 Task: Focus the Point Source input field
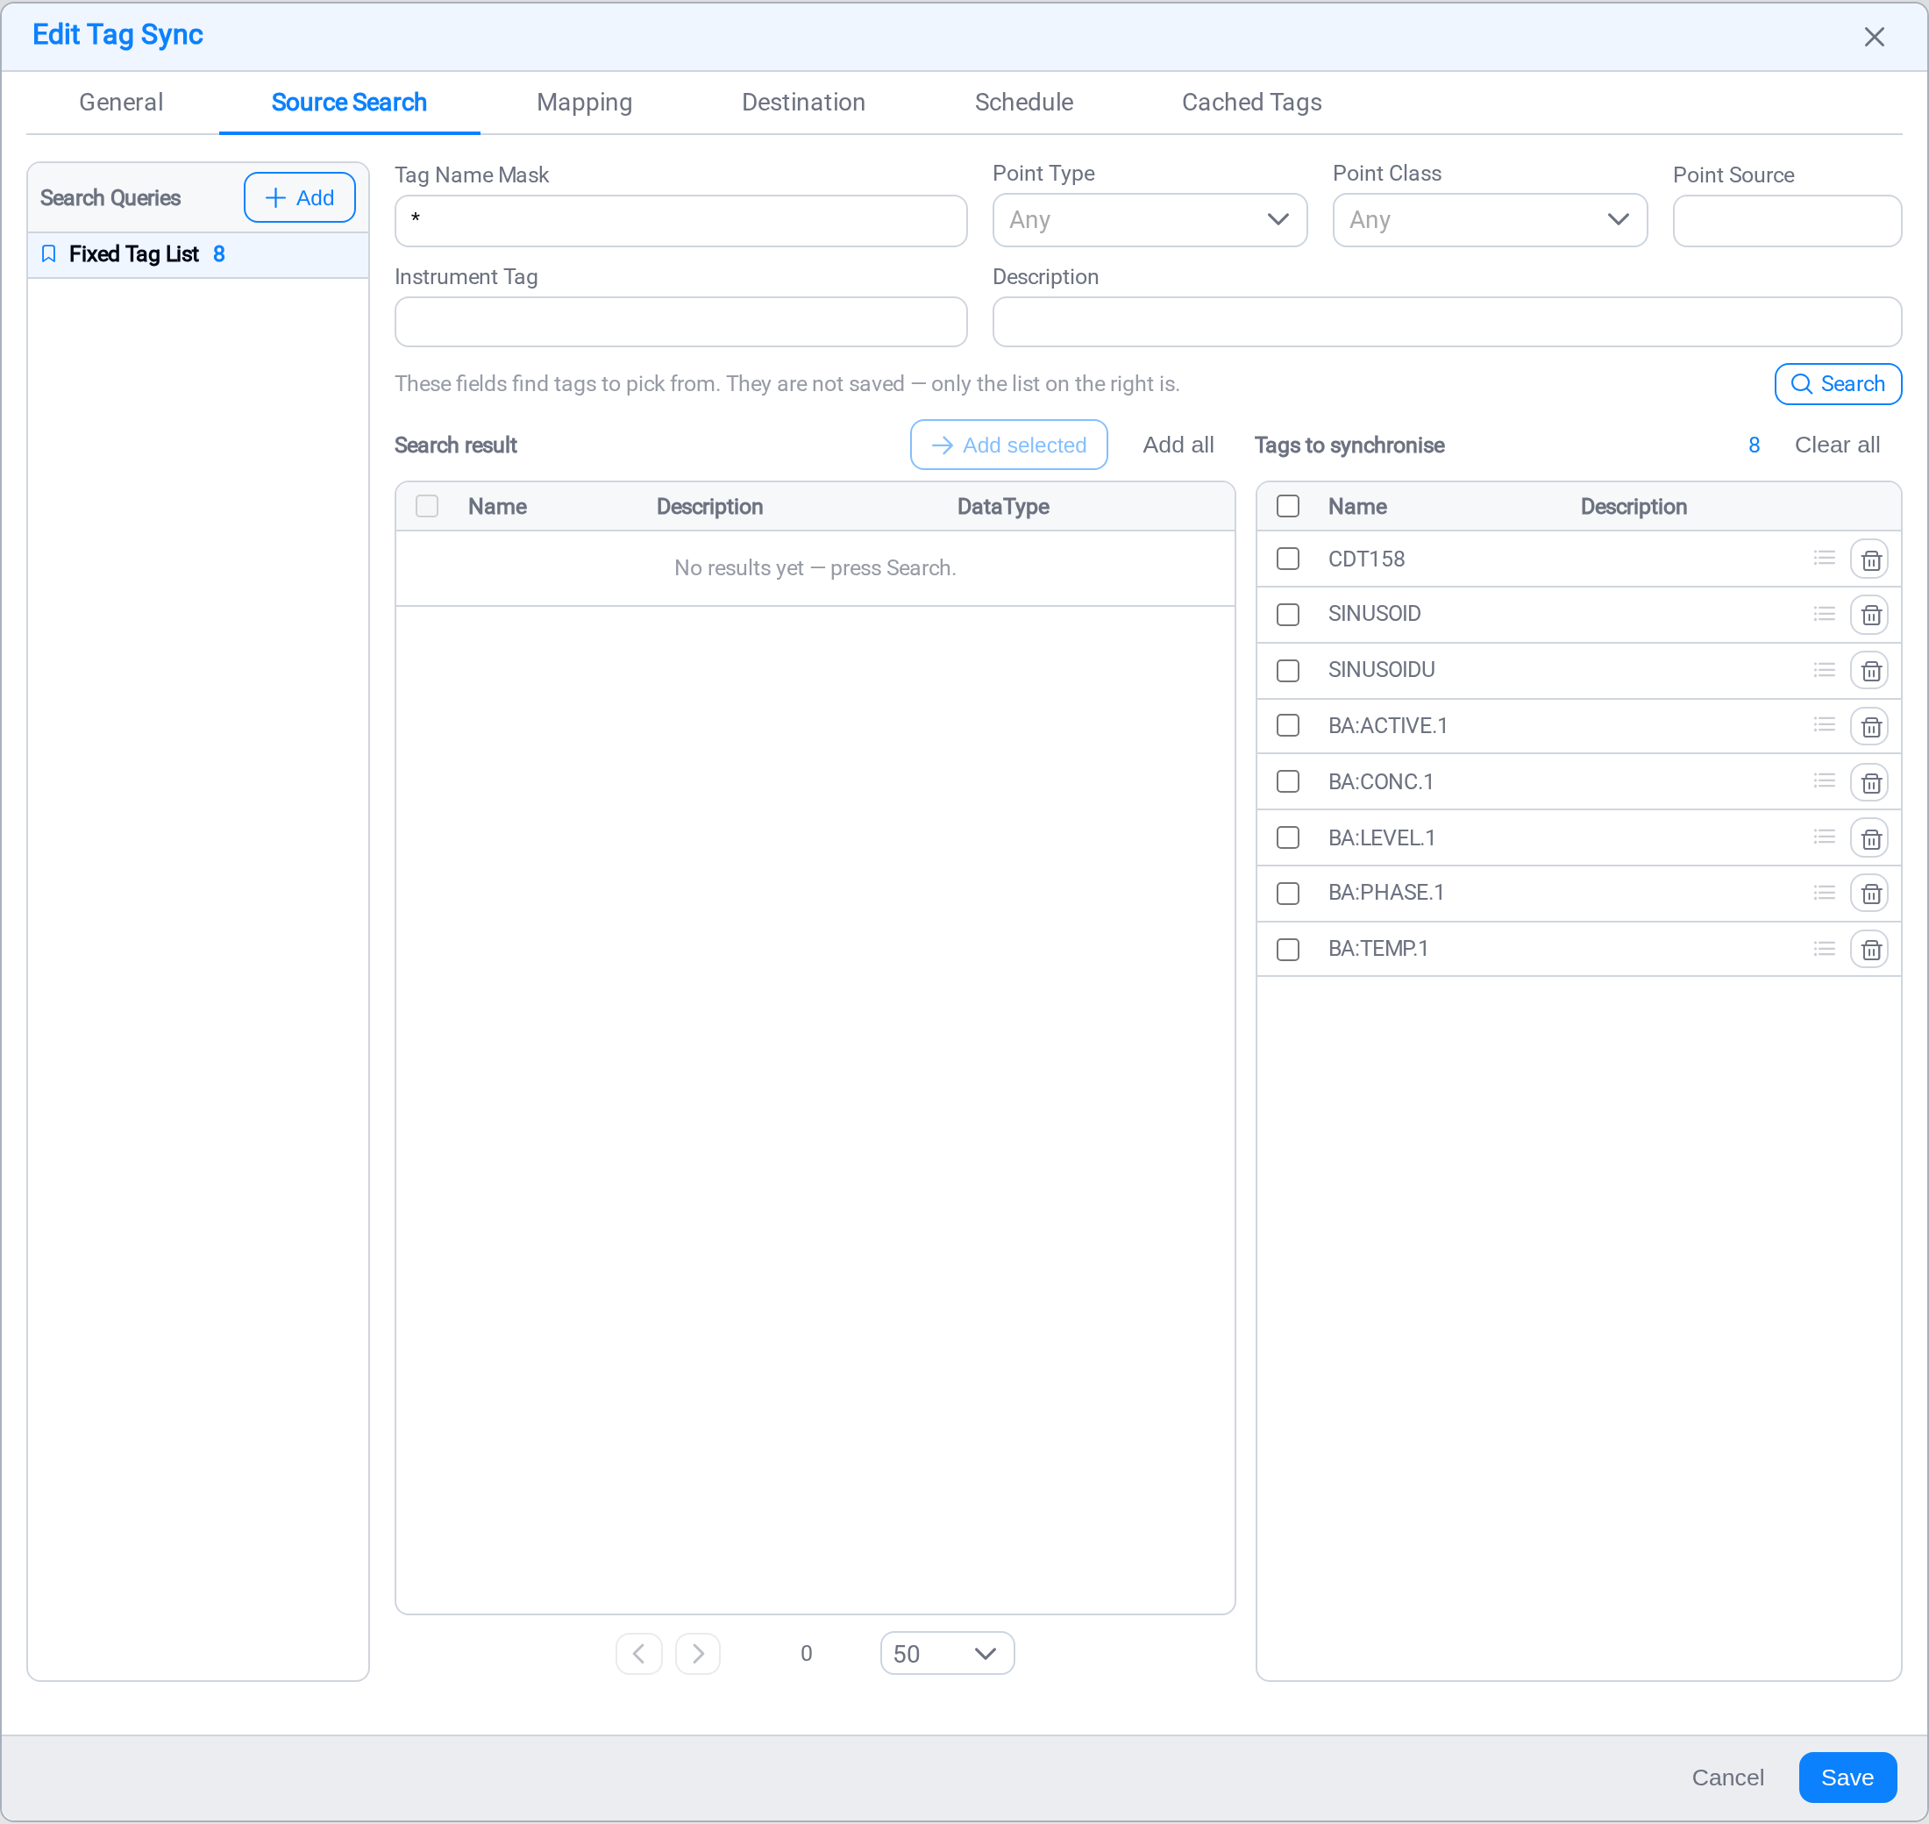tap(1786, 221)
